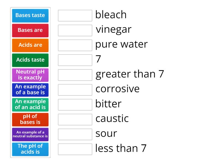Click the empty slot next to 'caustic'
This screenshot has width=221, height=165.
coord(75,119)
